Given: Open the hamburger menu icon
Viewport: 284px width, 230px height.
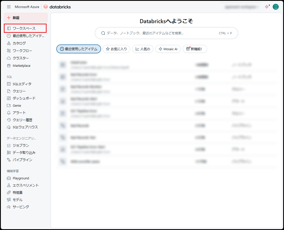Looking at the screenshot, I should pyautogui.click(x=9, y=7).
